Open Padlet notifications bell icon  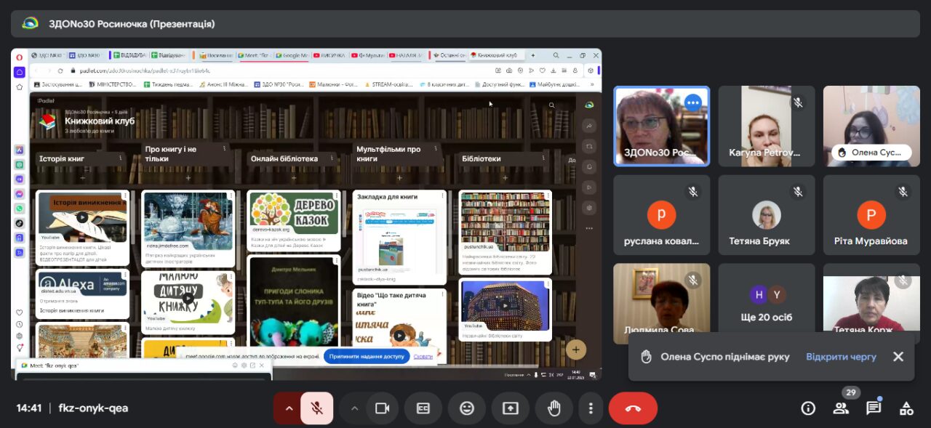[x=589, y=166]
